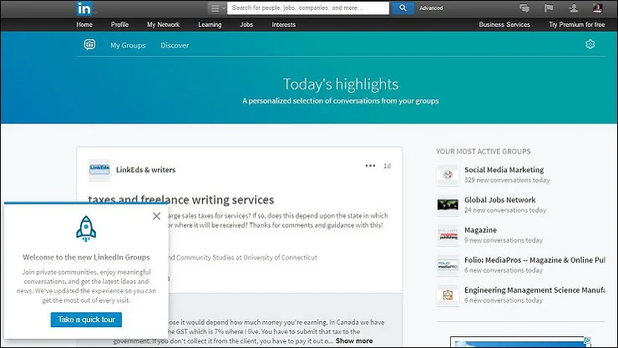Switch to the Discover tab
The image size is (618, 348).
pyautogui.click(x=175, y=45)
